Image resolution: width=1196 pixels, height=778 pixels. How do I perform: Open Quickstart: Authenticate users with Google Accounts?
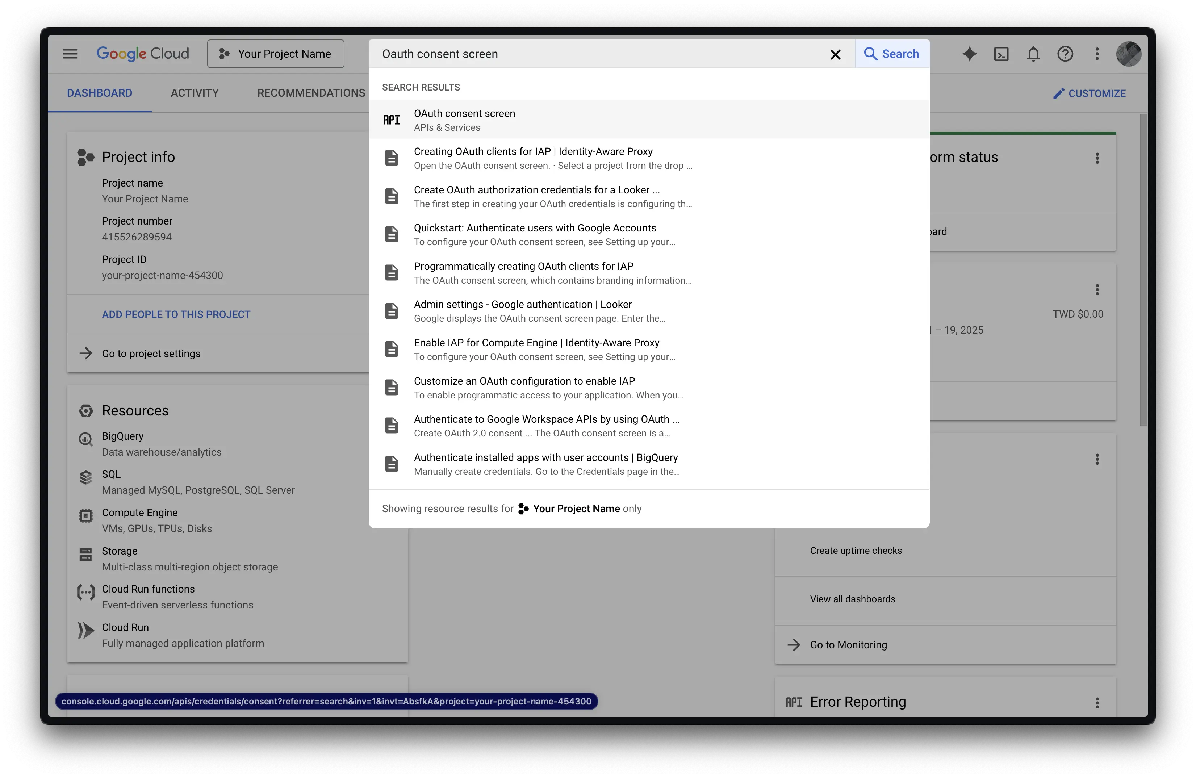point(649,235)
